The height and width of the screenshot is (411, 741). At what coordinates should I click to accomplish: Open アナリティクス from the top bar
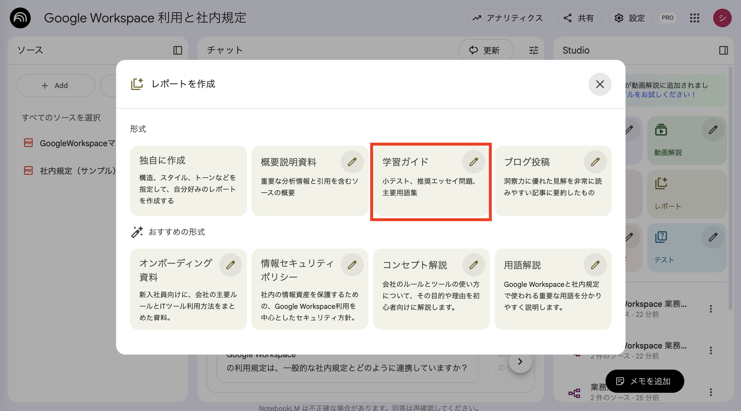[508, 18]
